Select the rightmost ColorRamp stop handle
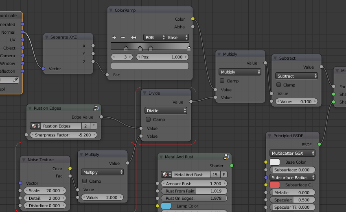The height and width of the screenshot is (212, 346). click(189, 49)
